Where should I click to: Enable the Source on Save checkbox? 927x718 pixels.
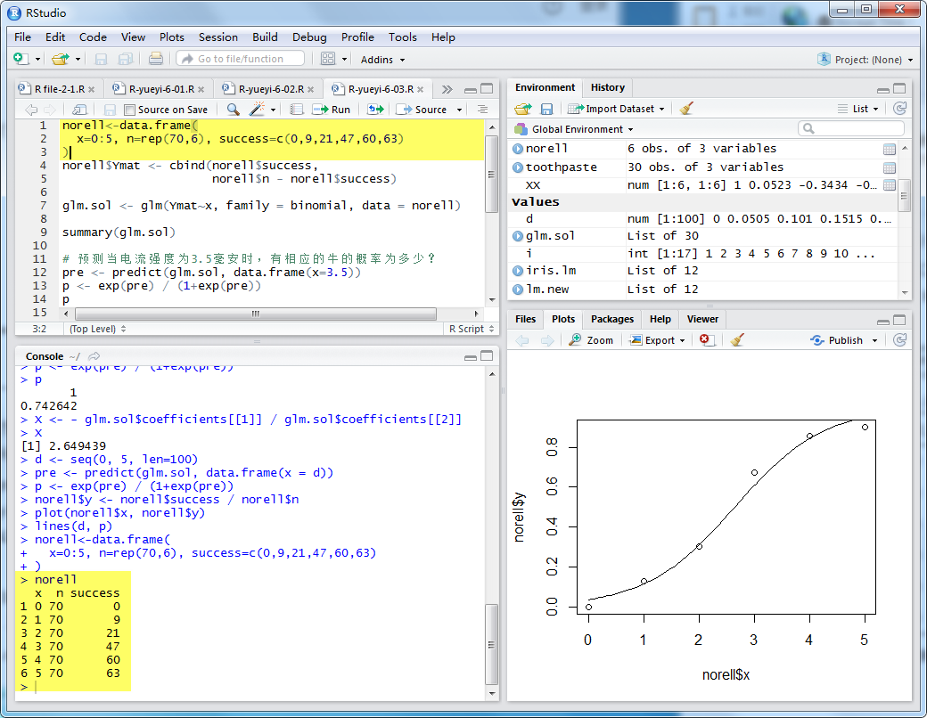coord(130,110)
